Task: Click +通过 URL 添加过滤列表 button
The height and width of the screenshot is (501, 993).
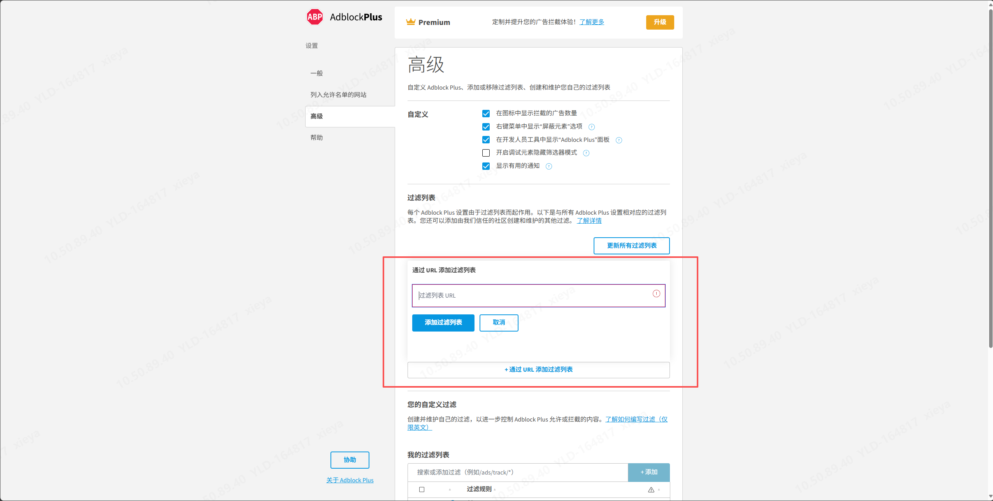Action: click(538, 370)
